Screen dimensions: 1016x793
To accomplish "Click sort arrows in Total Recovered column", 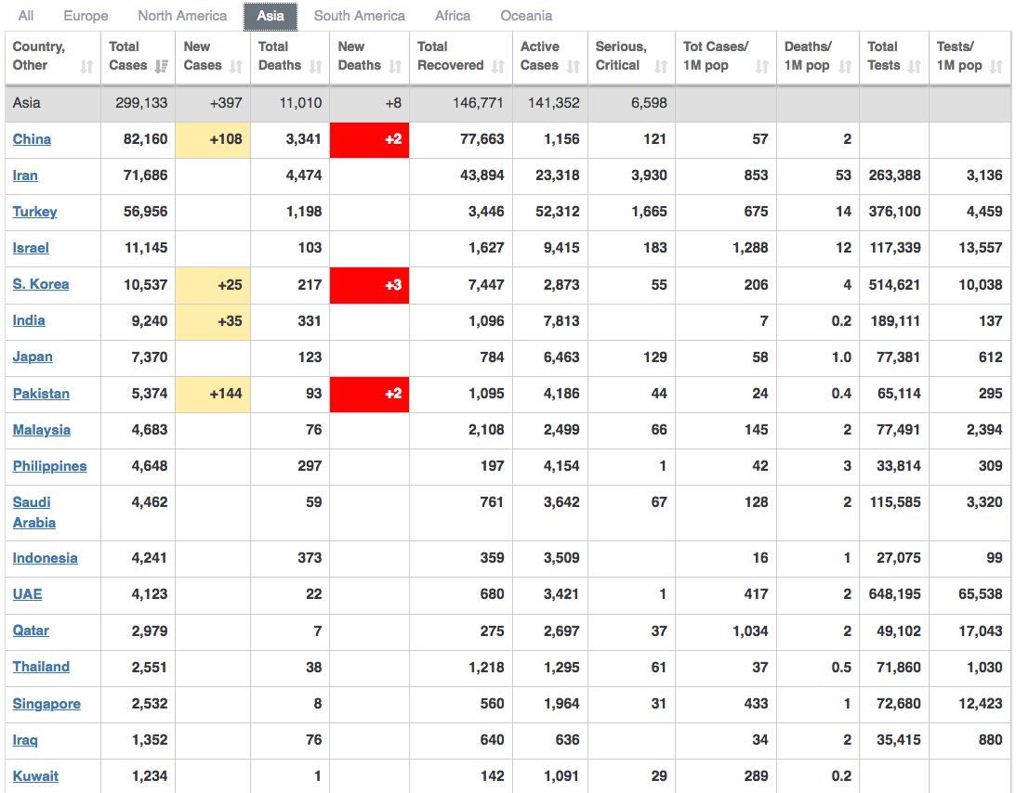I will tap(498, 66).
